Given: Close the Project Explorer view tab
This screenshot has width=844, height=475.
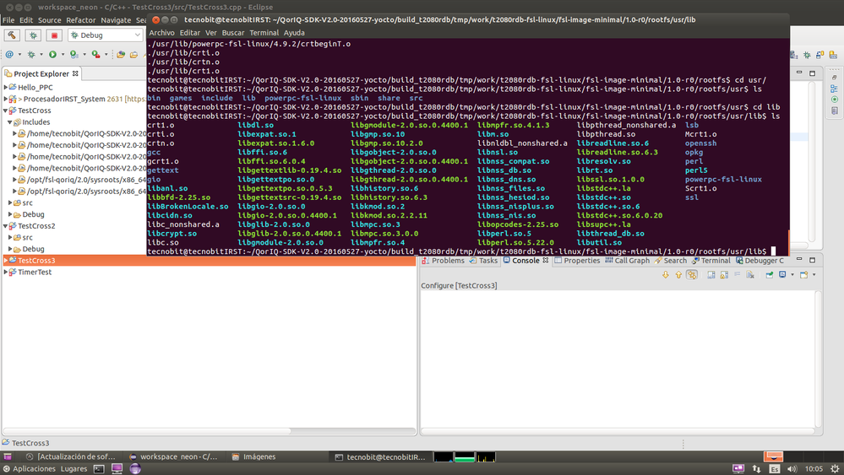Looking at the screenshot, I should click(75, 73).
